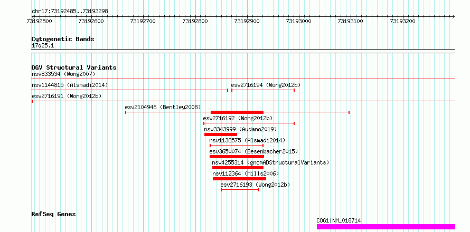Open variant nsv1144815 (Alsmadi2014) label

pyautogui.click(x=70, y=85)
